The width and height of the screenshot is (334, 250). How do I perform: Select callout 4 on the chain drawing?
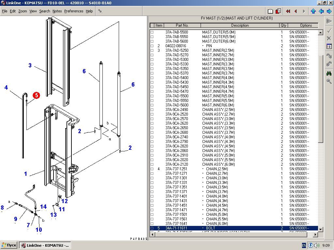tap(6, 87)
